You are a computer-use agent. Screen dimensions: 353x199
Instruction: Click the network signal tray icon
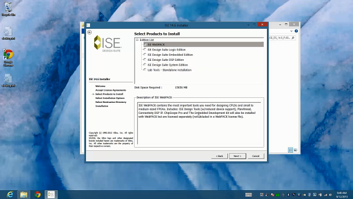click(325, 195)
